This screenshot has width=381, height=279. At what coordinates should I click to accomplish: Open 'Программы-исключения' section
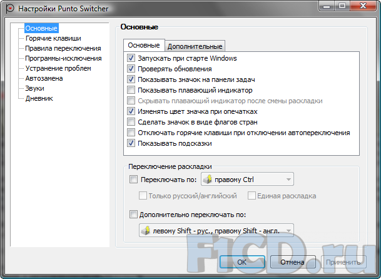point(63,58)
